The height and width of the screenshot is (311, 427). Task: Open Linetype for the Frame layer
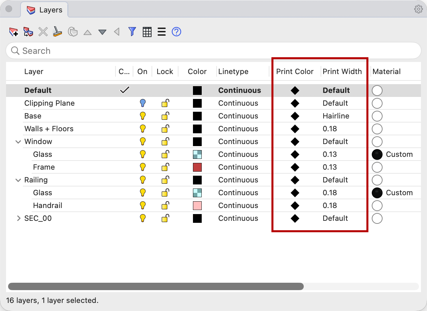click(x=238, y=167)
